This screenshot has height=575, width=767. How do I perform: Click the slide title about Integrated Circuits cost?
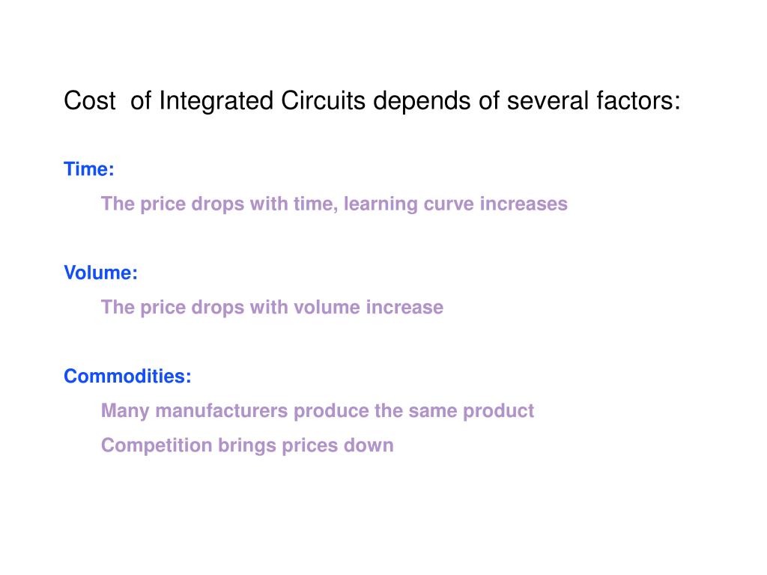point(372,101)
